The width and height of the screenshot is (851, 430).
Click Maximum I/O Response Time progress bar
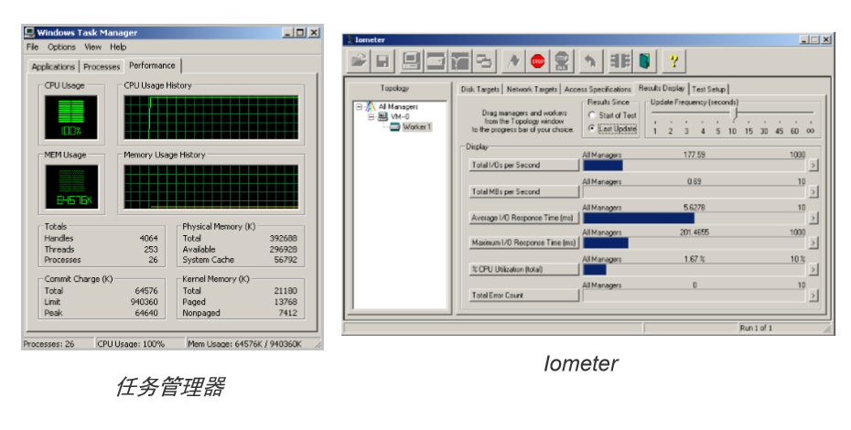point(695,242)
